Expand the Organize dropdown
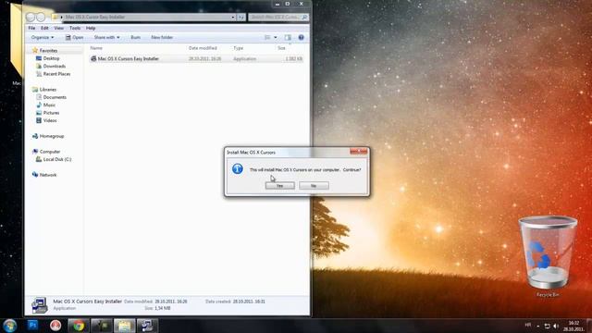This screenshot has height=333, width=592. point(43,37)
